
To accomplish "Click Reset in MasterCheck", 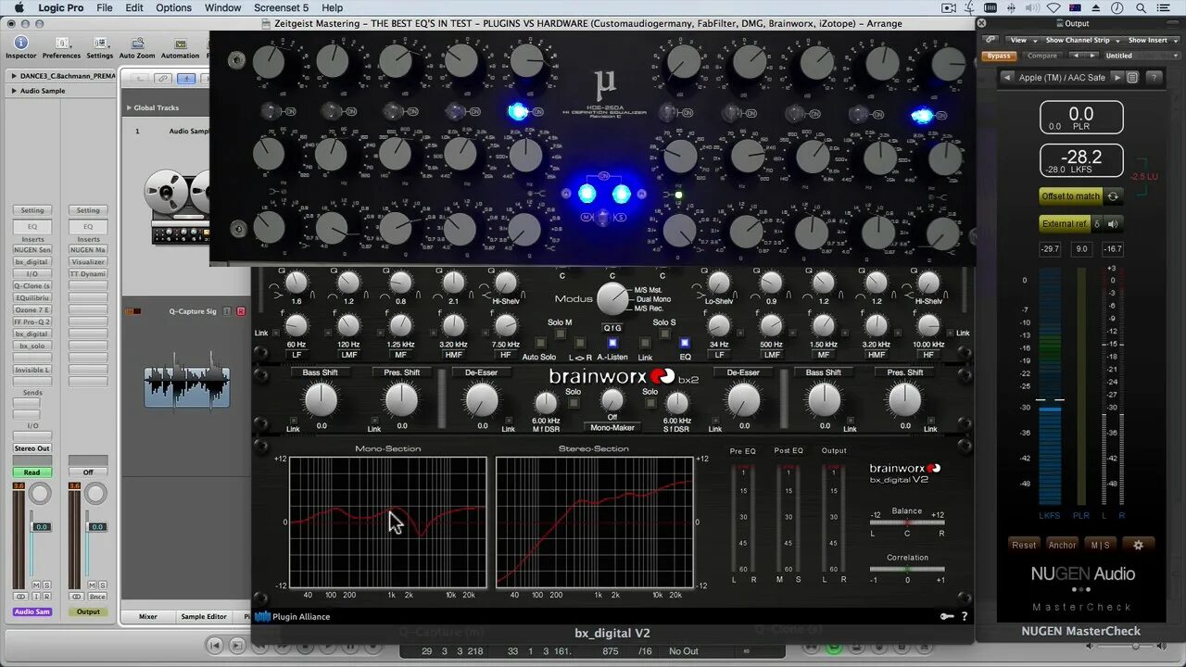I will click(x=1024, y=545).
